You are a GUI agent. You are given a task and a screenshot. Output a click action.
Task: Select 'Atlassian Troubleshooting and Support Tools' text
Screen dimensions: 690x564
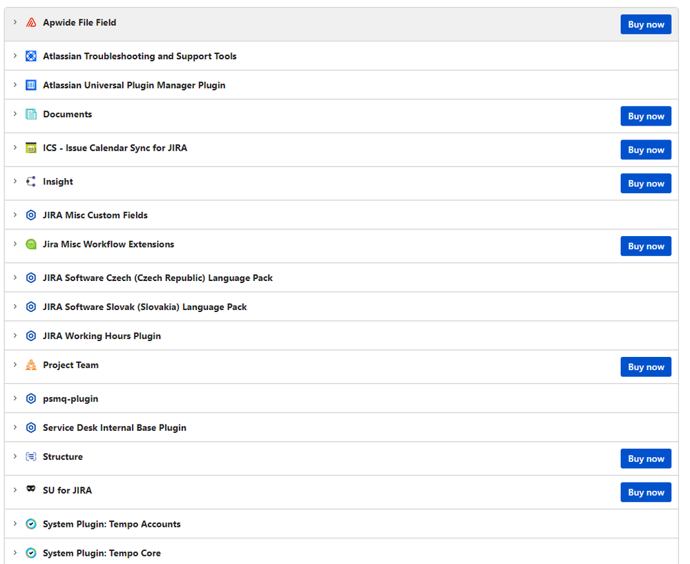pos(140,57)
